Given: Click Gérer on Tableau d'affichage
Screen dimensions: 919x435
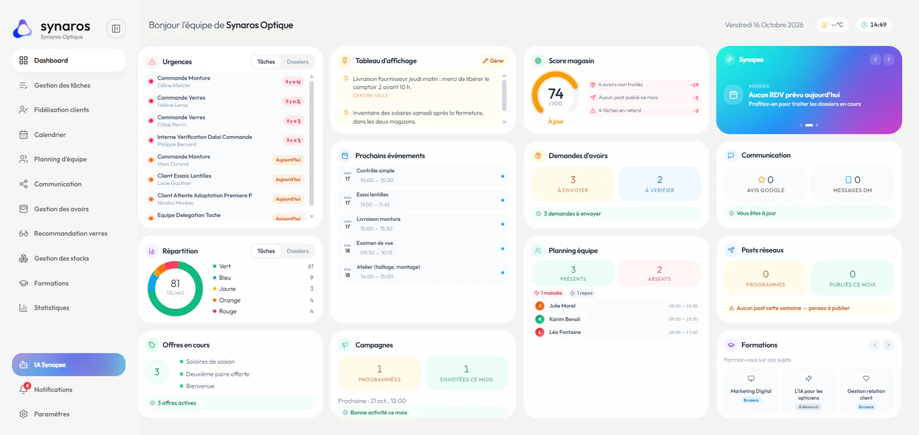Looking at the screenshot, I should click(493, 61).
